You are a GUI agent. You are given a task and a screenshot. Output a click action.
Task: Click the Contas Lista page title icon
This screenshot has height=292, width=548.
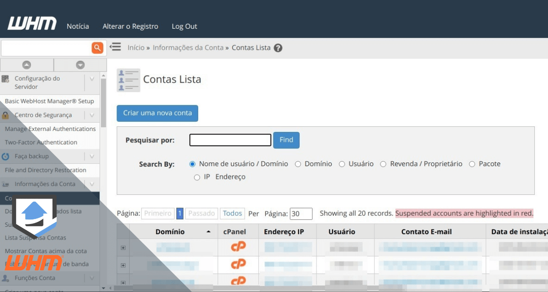pyautogui.click(x=128, y=80)
